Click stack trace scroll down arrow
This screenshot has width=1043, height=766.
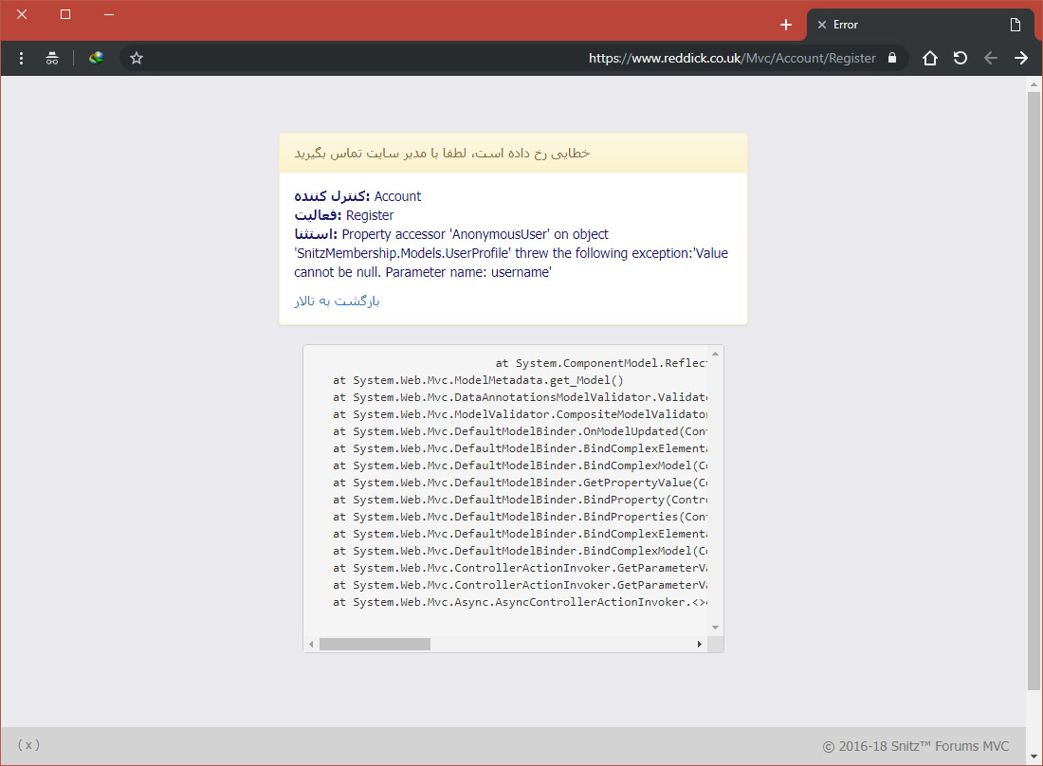[716, 628]
